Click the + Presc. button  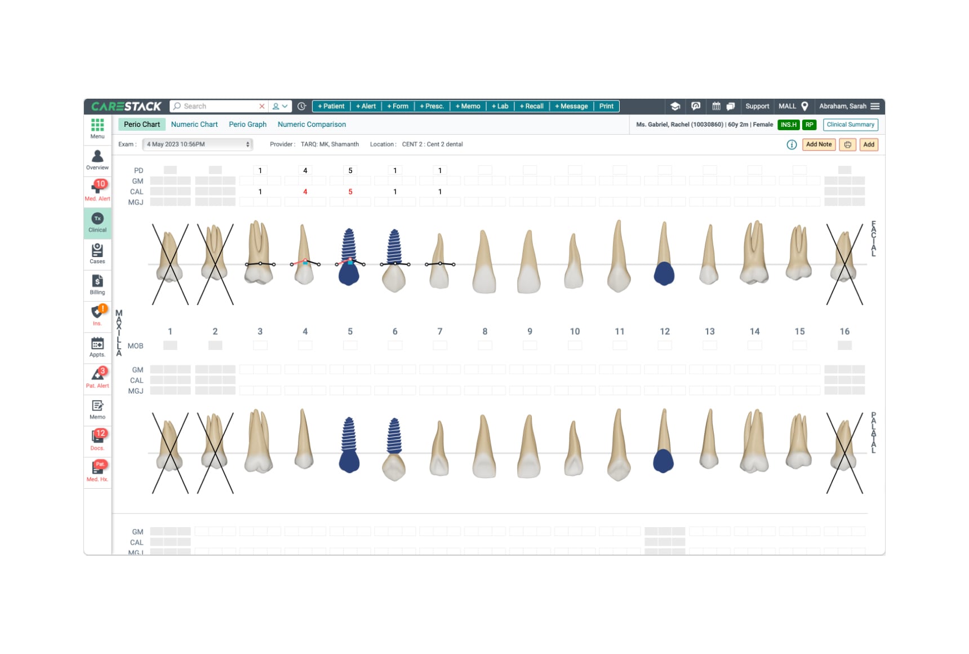coord(432,106)
